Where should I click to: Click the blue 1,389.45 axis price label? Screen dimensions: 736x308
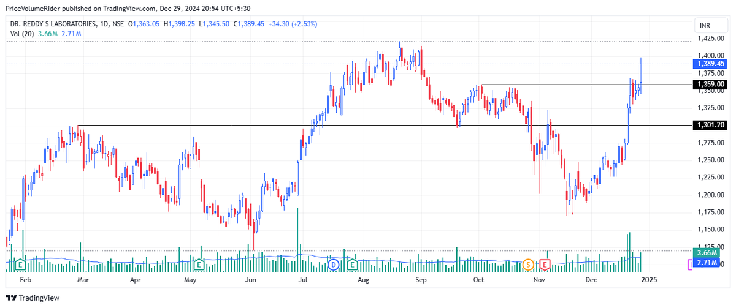(711, 64)
